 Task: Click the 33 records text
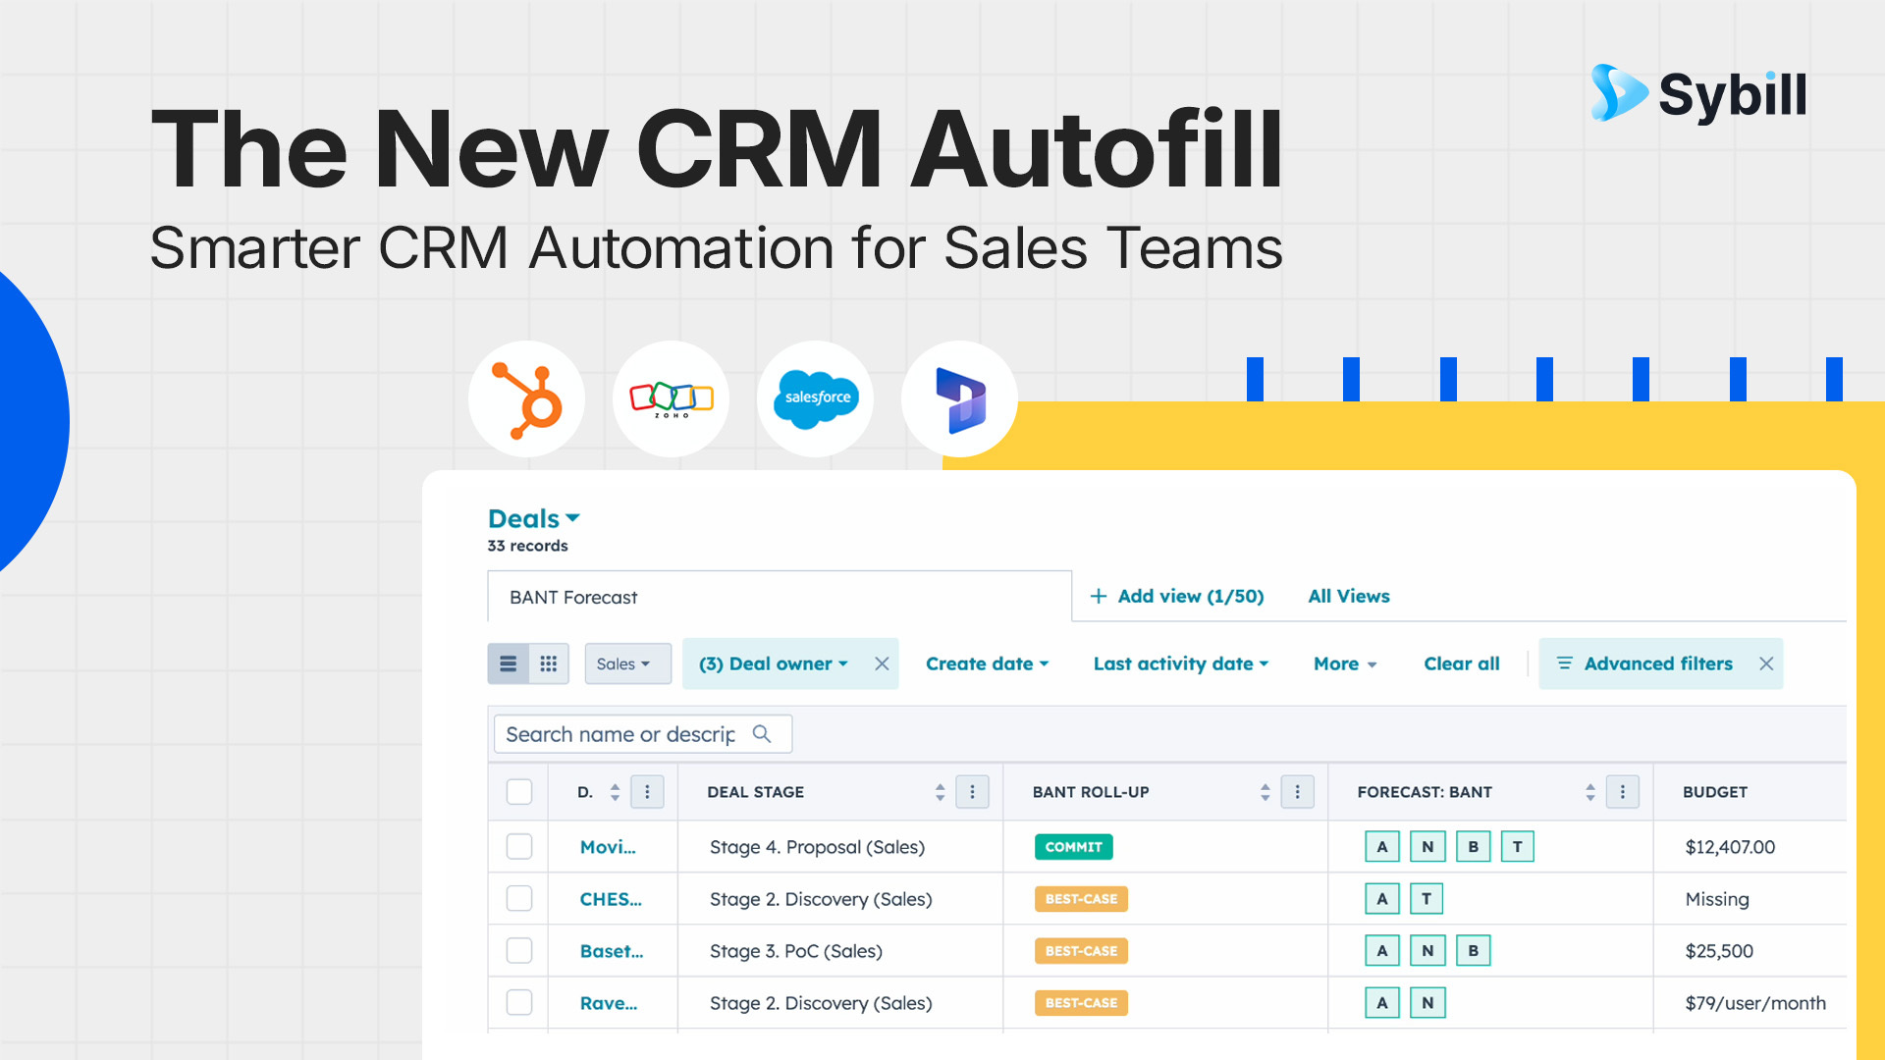(x=527, y=545)
